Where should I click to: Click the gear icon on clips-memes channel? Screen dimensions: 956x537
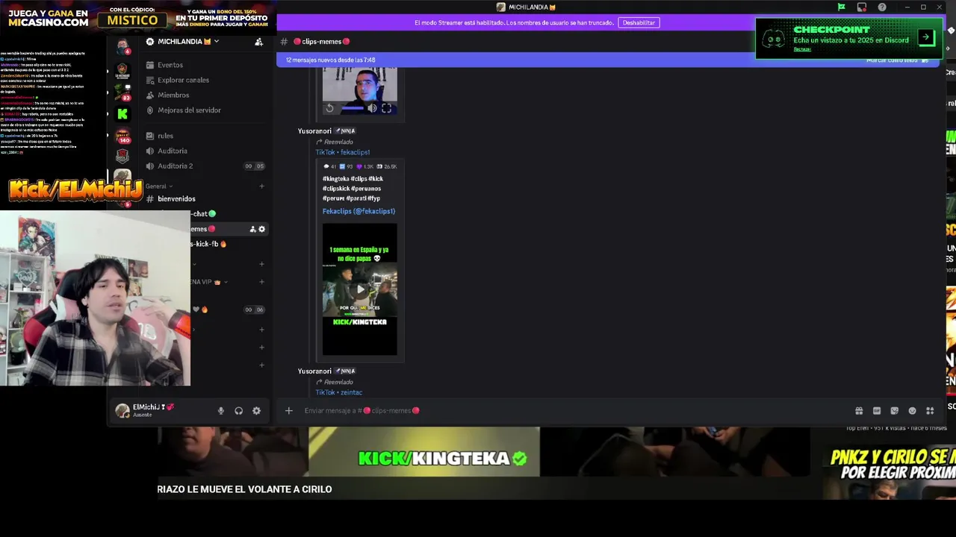[x=261, y=229]
